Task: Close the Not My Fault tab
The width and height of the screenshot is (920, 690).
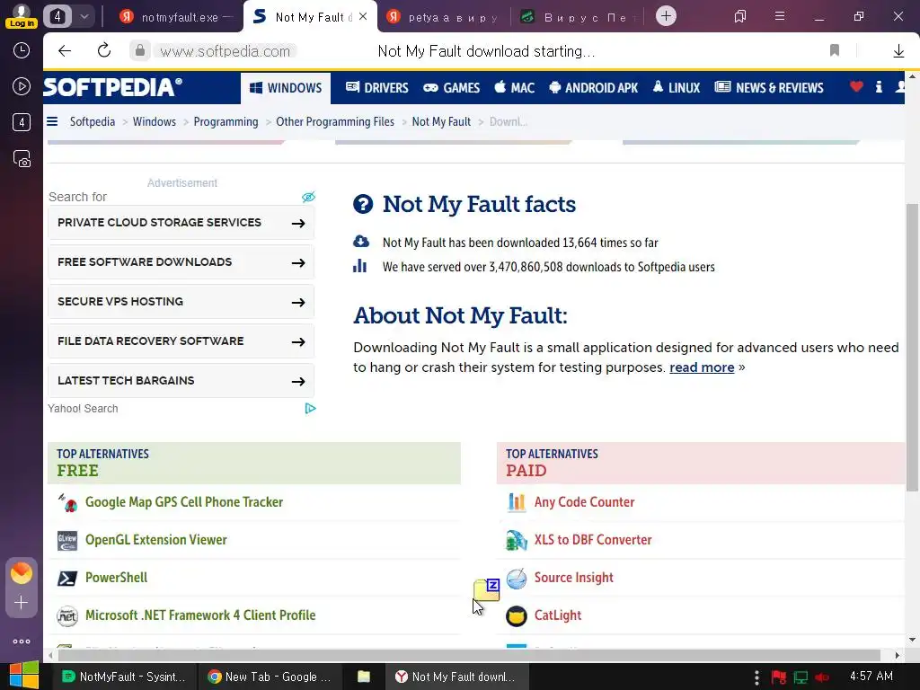Action: tap(363, 16)
